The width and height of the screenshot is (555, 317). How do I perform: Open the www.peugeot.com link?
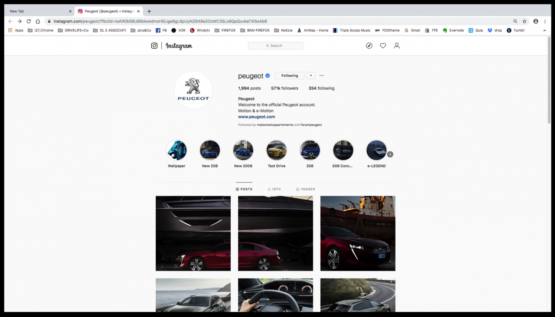click(256, 117)
